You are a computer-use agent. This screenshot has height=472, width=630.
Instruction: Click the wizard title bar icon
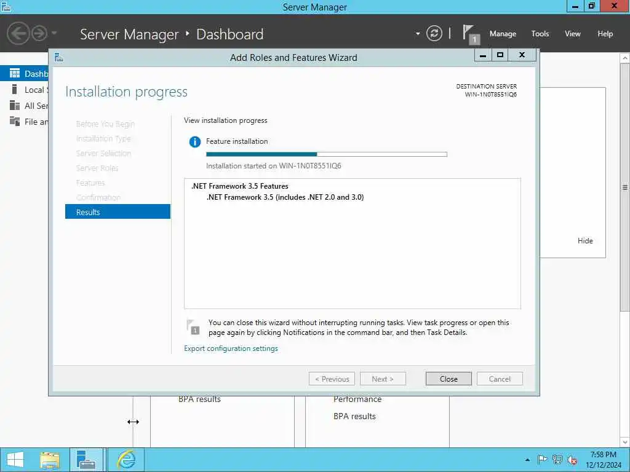pyautogui.click(x=59, y=57)
